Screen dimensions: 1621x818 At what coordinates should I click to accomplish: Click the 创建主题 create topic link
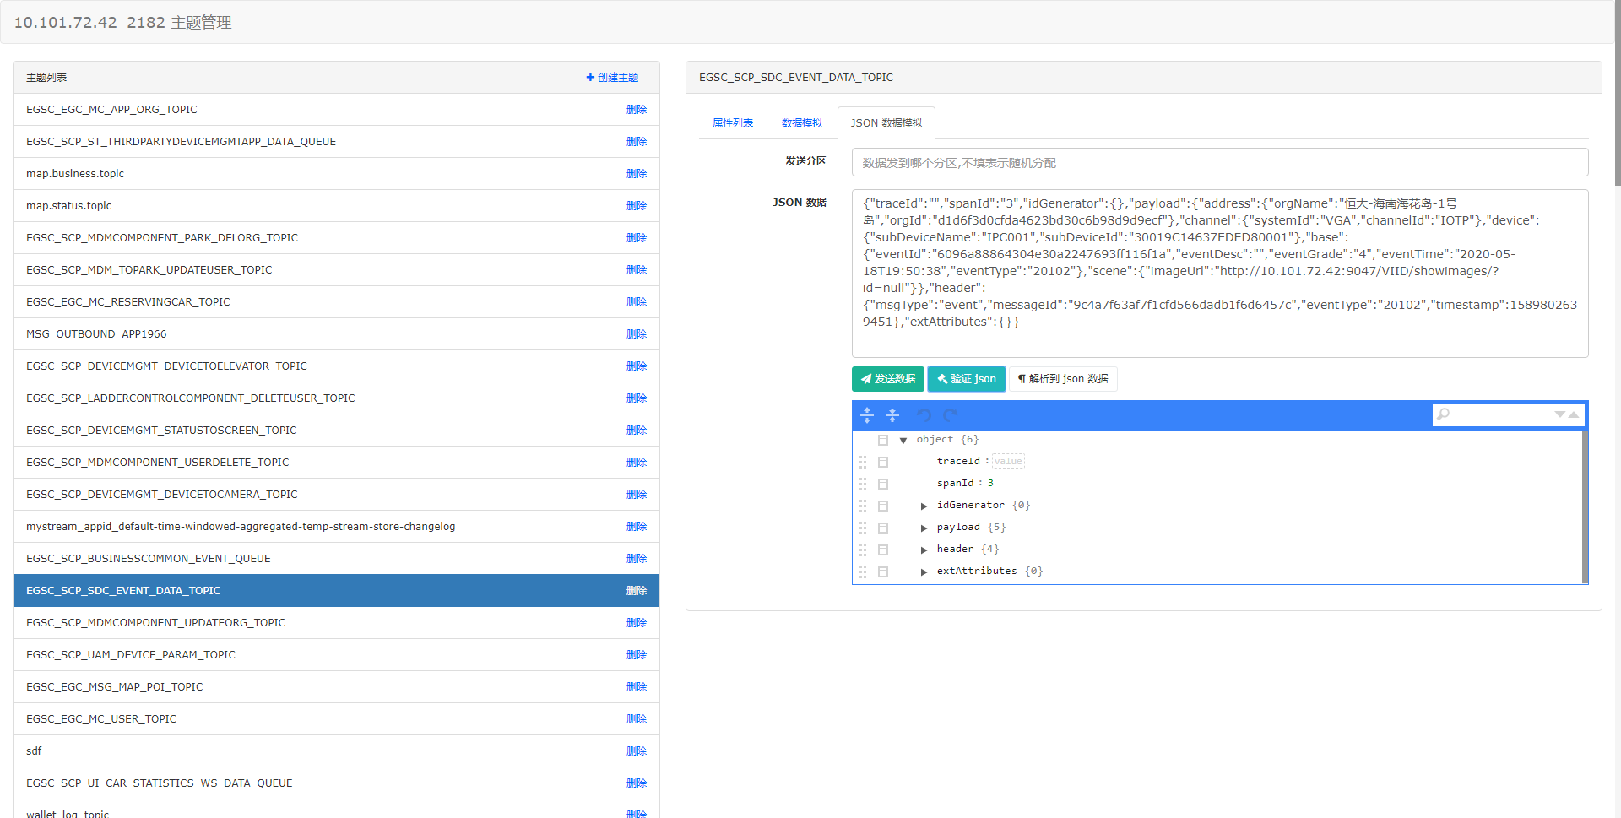[x=612, y=78]
